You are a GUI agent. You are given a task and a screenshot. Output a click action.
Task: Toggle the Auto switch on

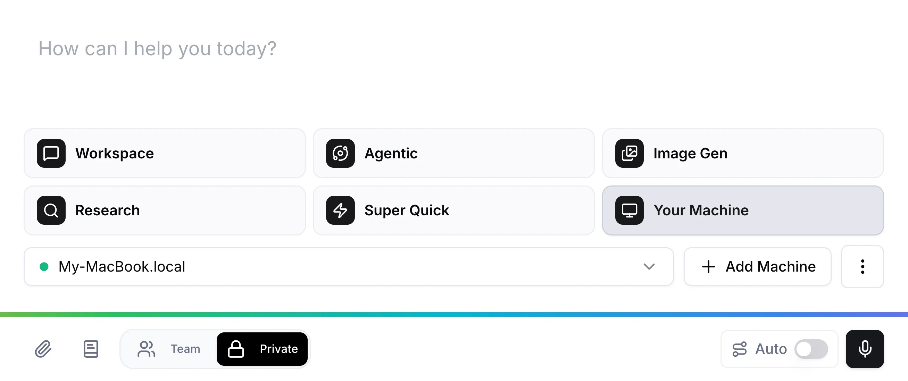(x=811, y=349)
